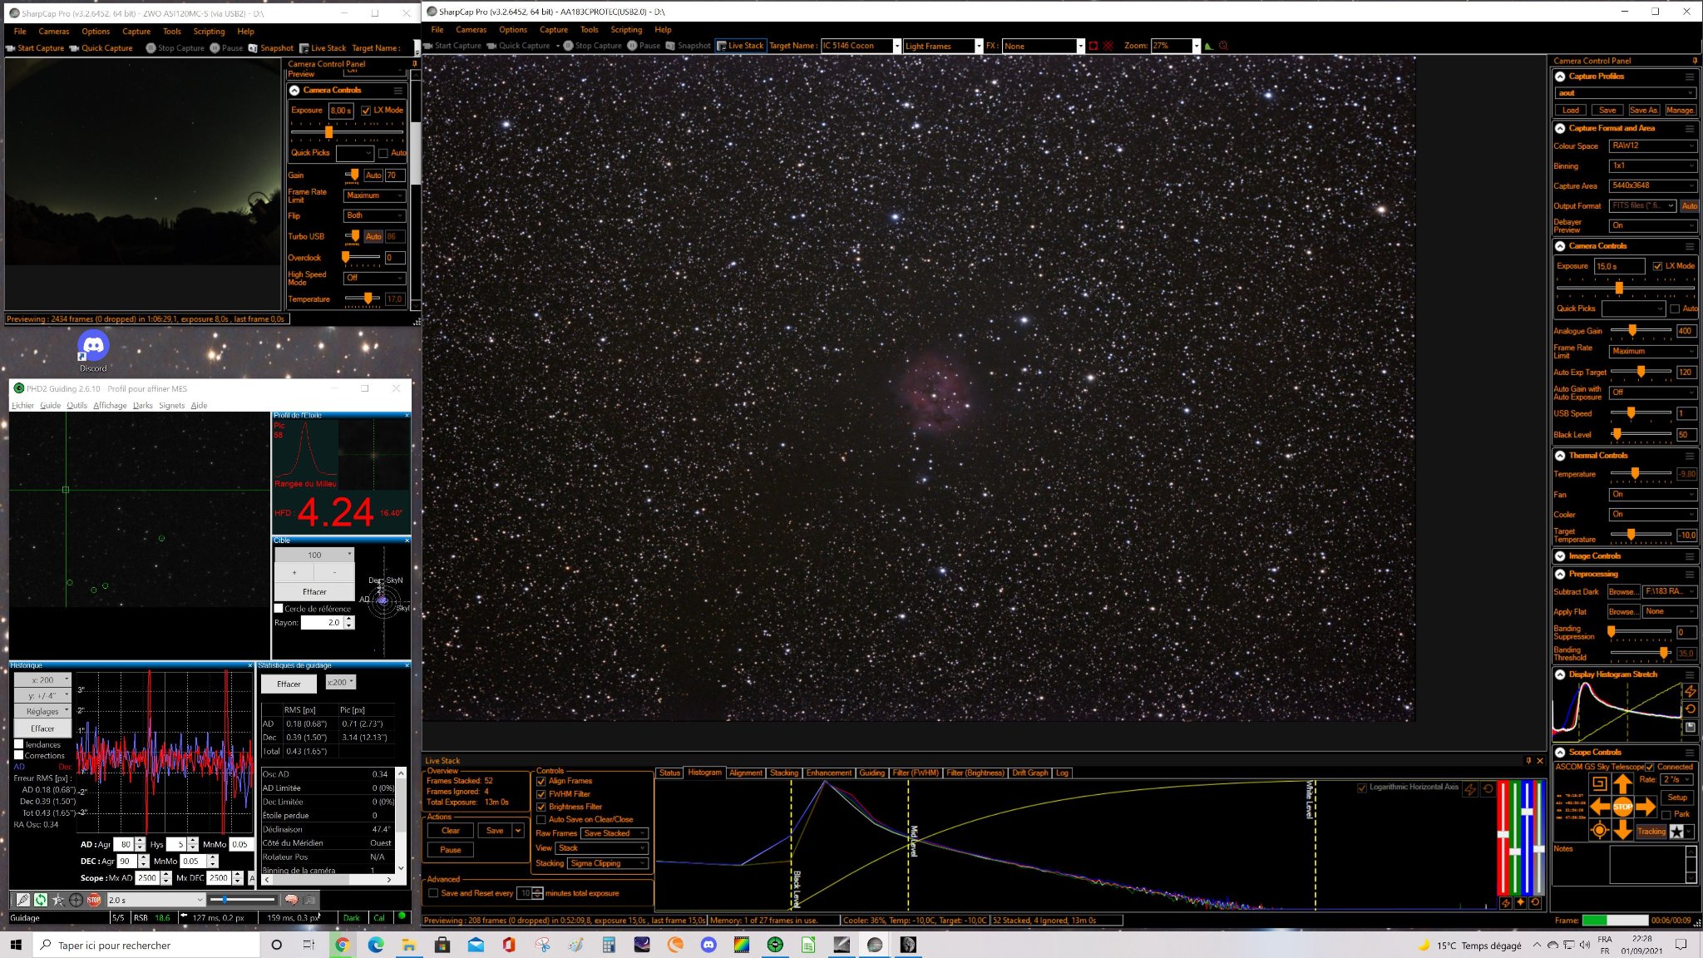Click the PHD2 connect equipment USB icon
The image size is (1703, 958).
22,900
